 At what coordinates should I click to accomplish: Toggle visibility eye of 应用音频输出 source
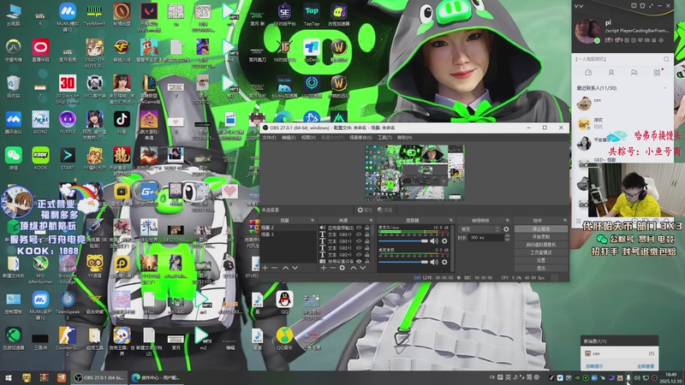tap(359, 228)
